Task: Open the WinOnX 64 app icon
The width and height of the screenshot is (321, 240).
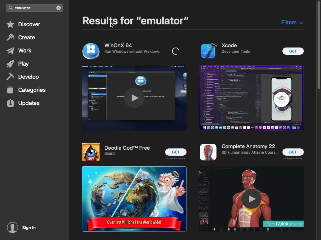Action: tap(91, 51)
